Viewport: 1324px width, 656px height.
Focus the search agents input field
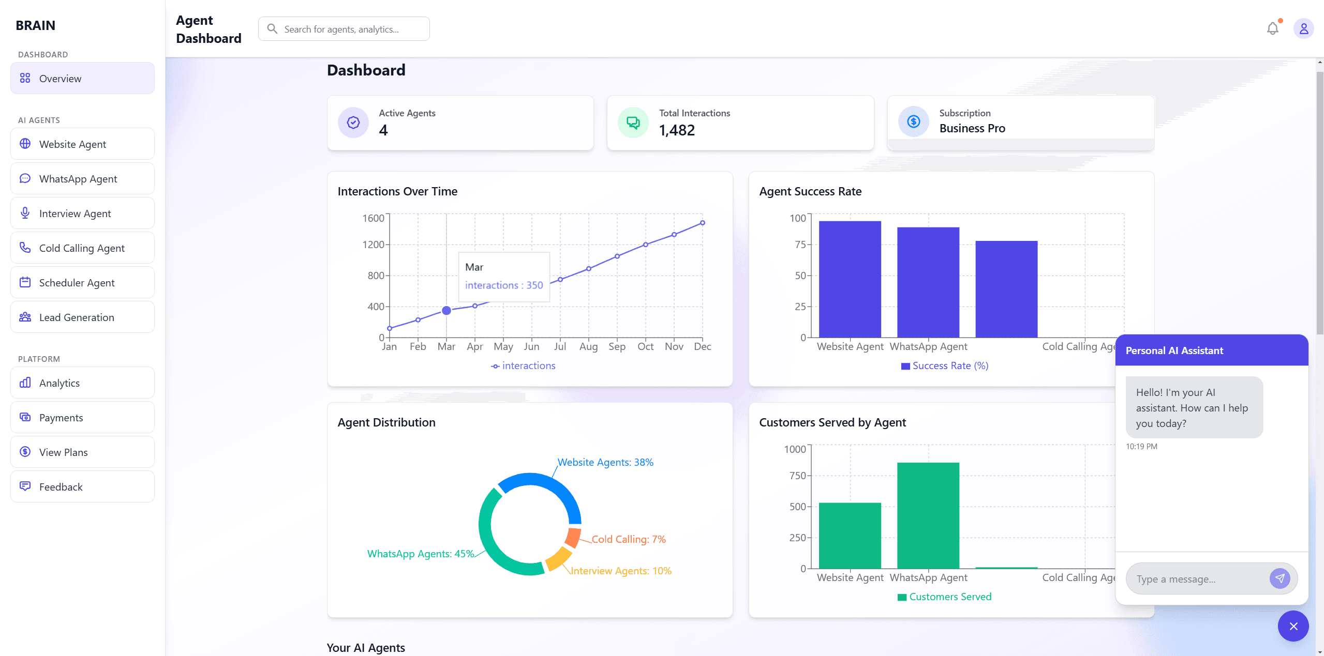click(344, 29)
